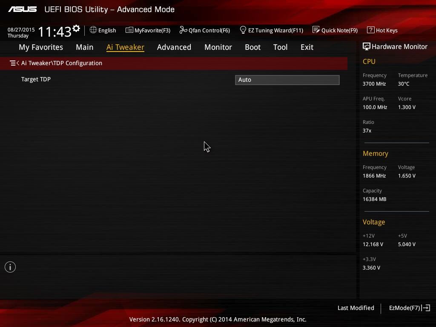Click the 3700 MHz CPU frequency value
The height and width of the screenshot is (327, 436).
pos(374,84)
